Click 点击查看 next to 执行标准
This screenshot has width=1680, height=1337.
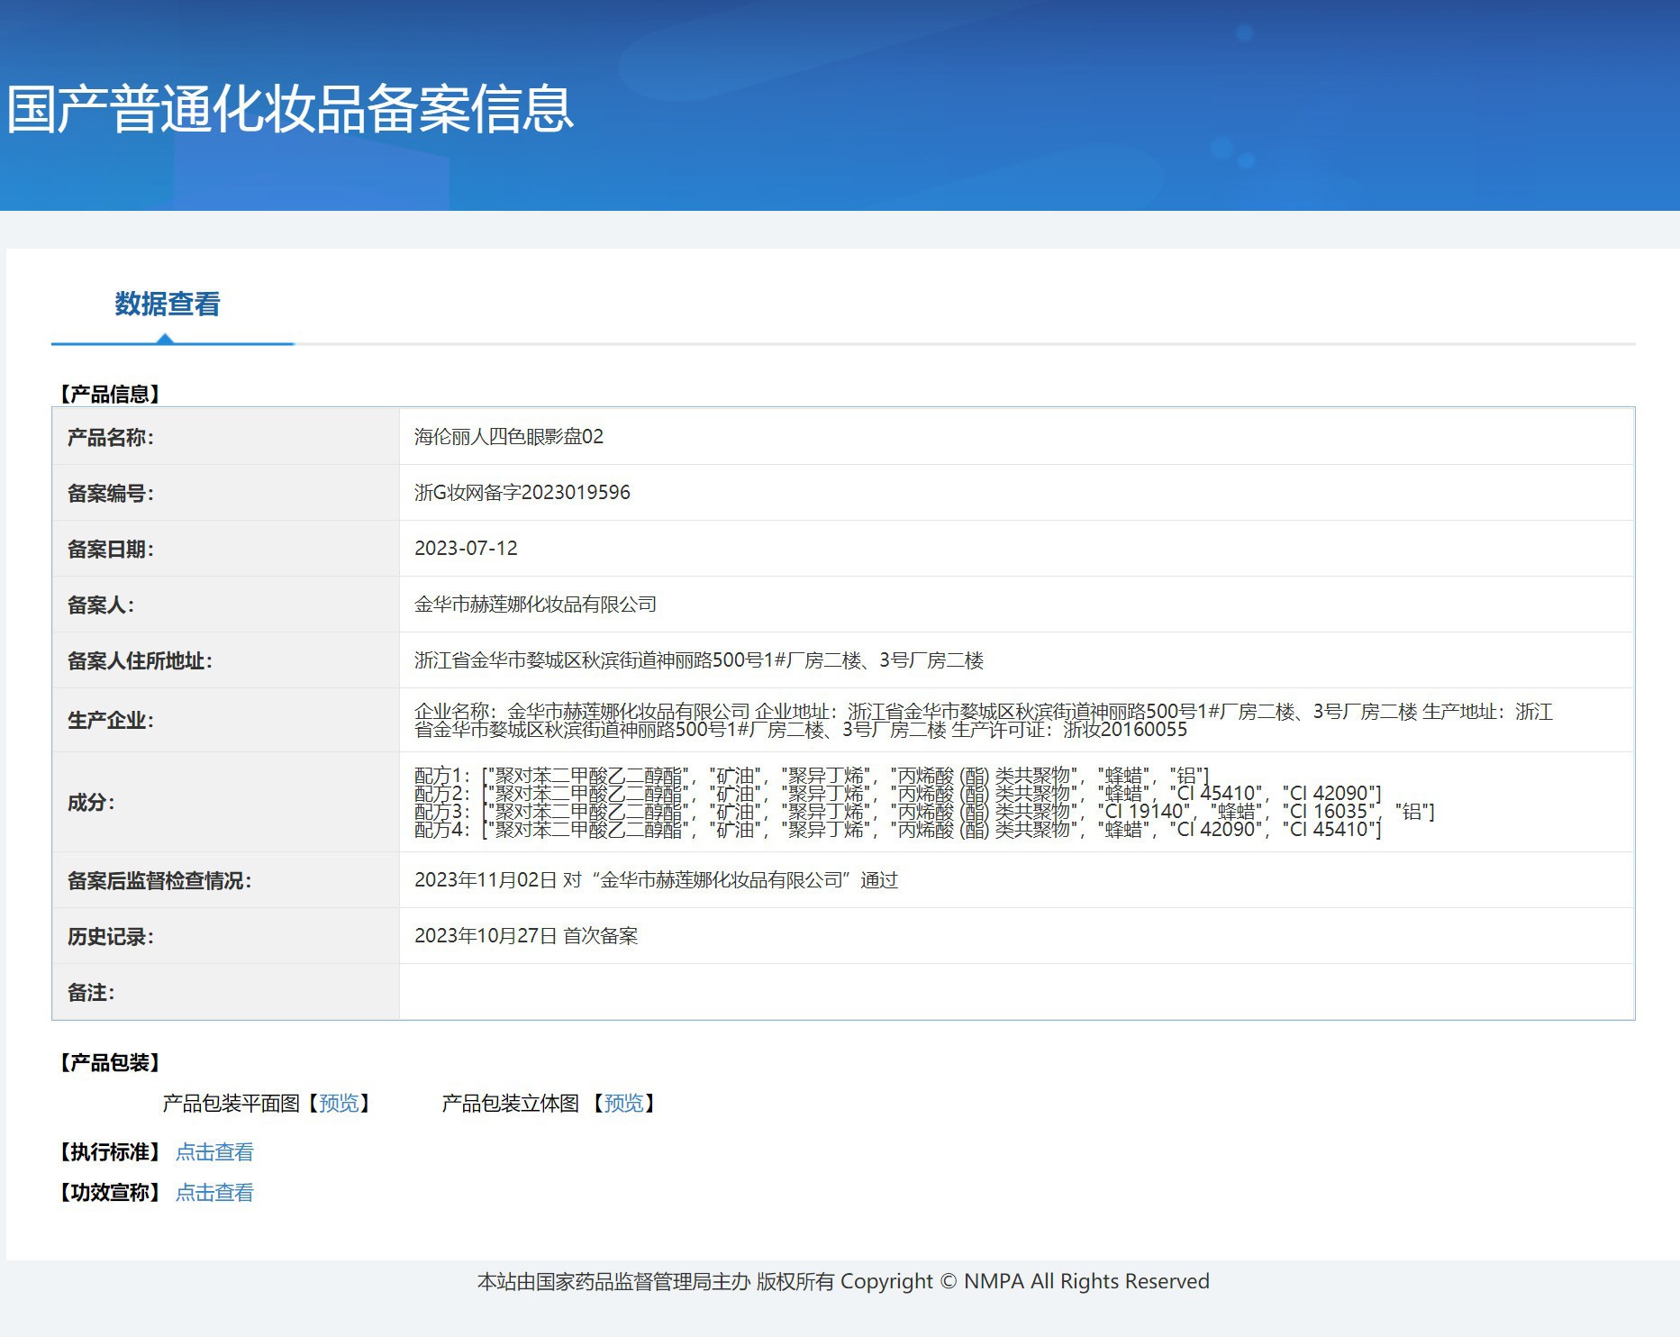(x=214, y=1152)
